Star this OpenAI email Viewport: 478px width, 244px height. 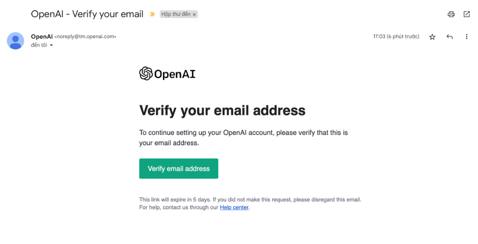click(x=432, y=37)
